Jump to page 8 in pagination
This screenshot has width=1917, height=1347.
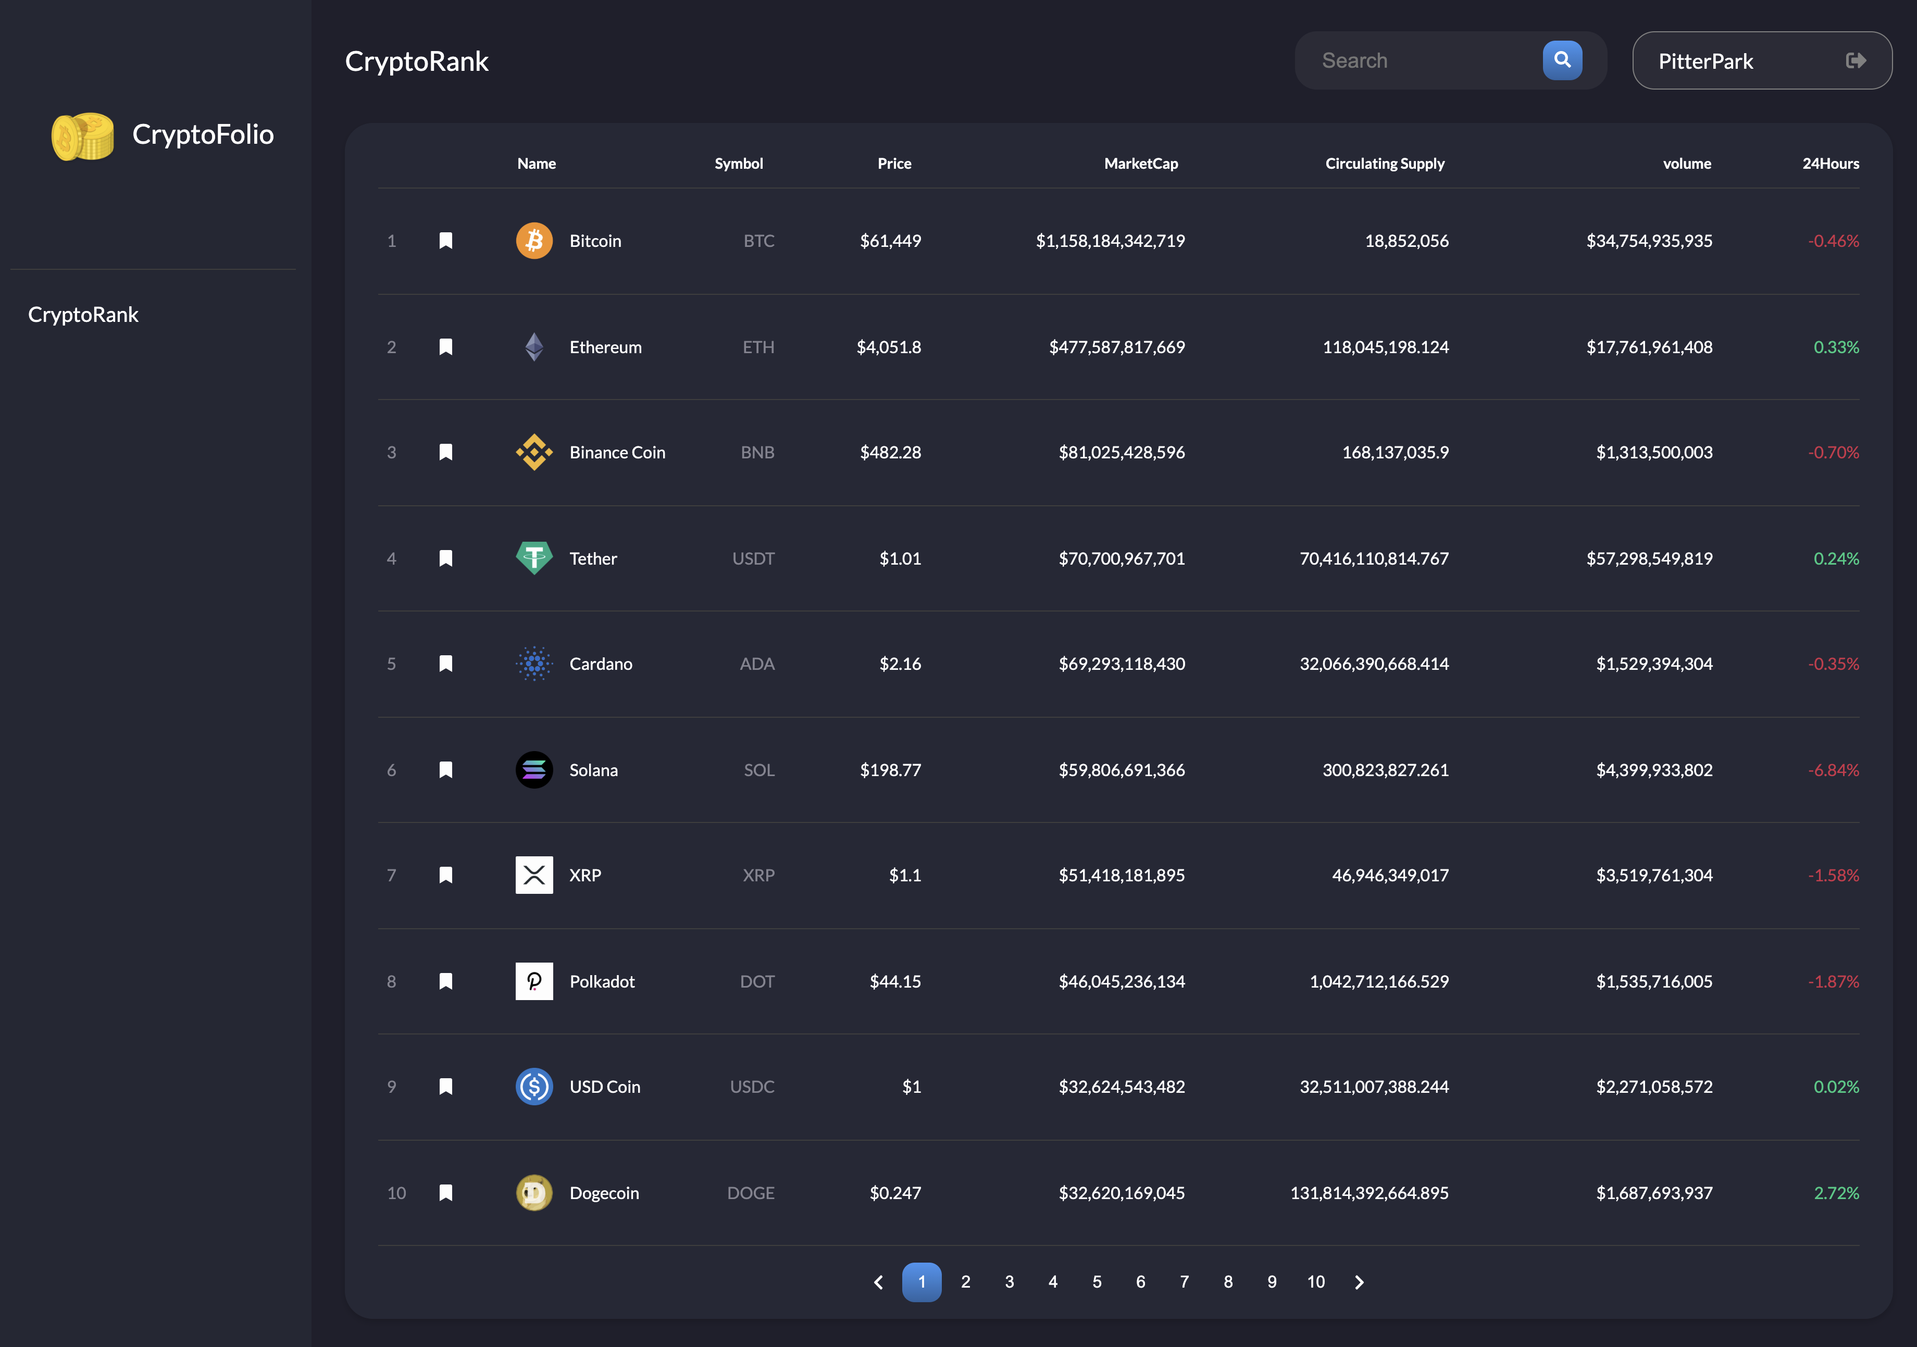pos(1228,1282)
